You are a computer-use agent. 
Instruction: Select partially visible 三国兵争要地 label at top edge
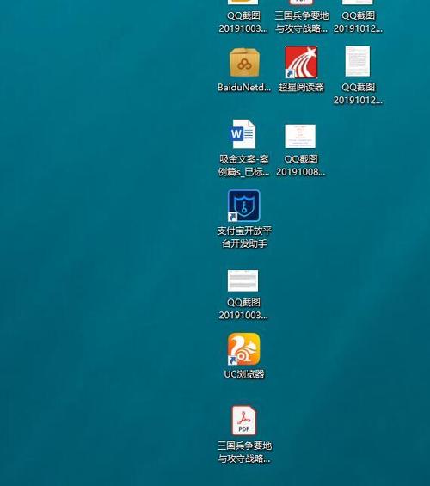click(302, 22)
